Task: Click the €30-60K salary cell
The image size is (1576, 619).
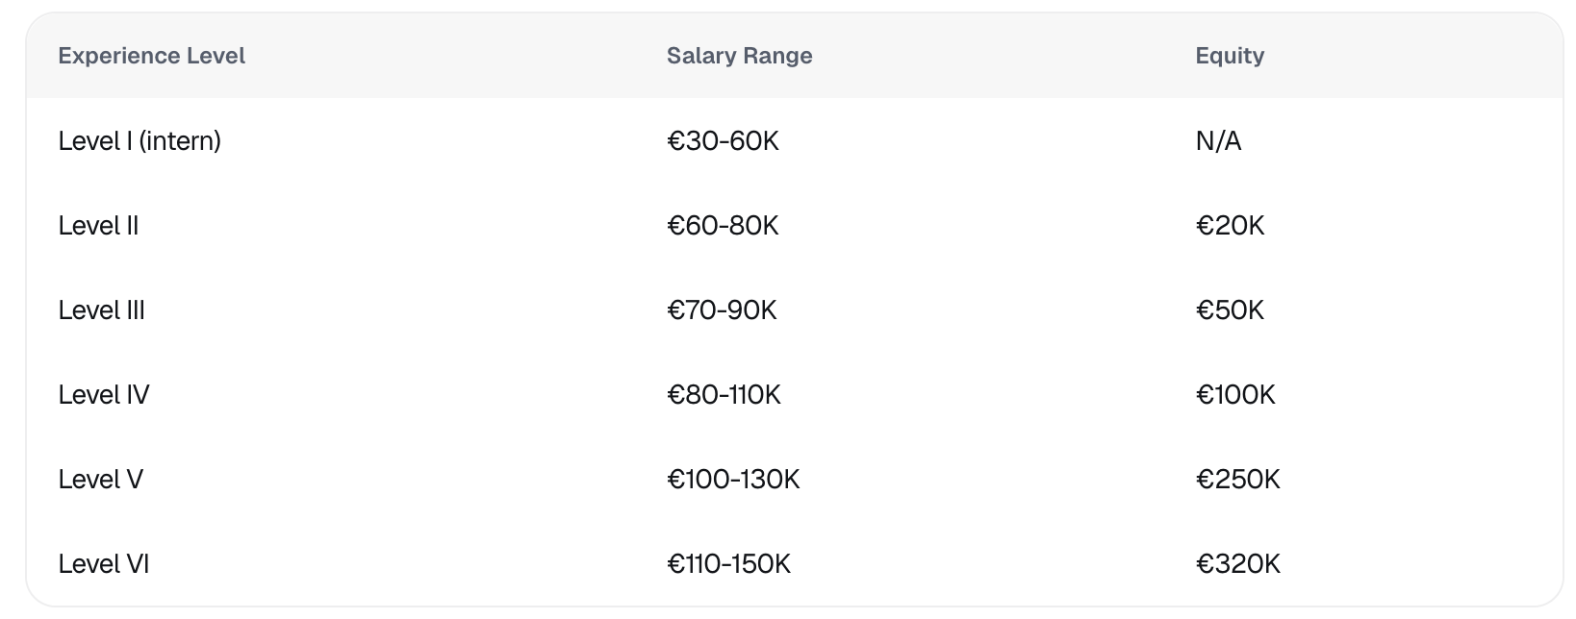Action: [x=723, y=141]
